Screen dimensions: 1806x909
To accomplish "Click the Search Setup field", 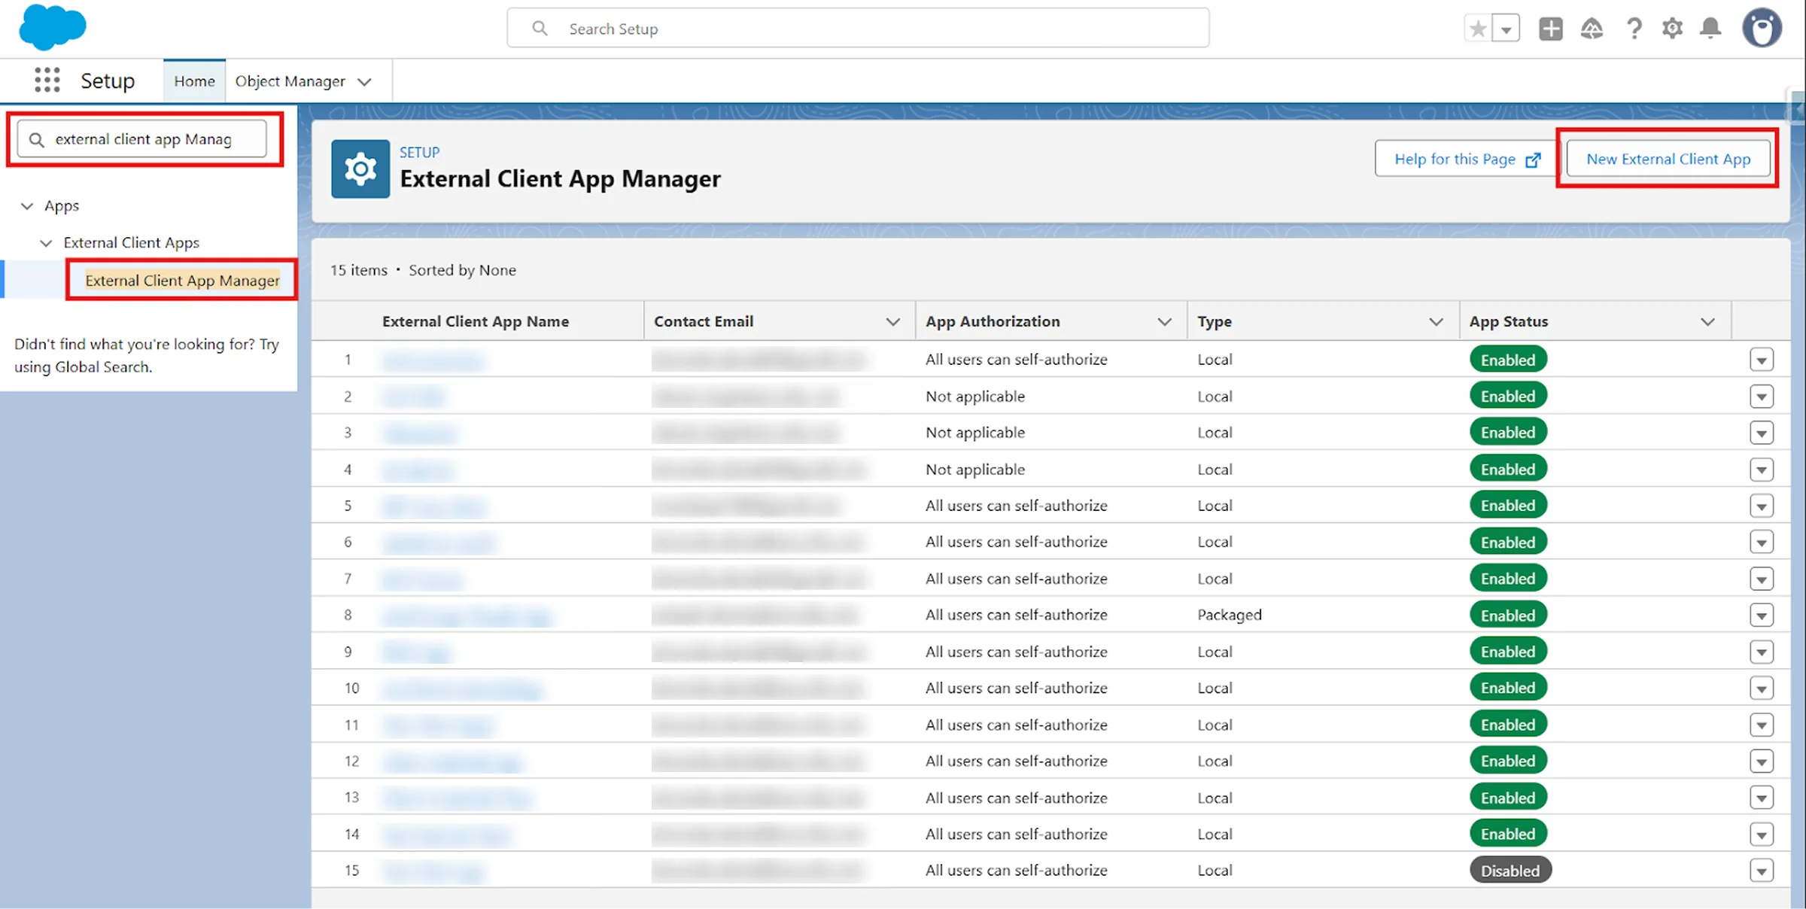I will click(858, 29).
